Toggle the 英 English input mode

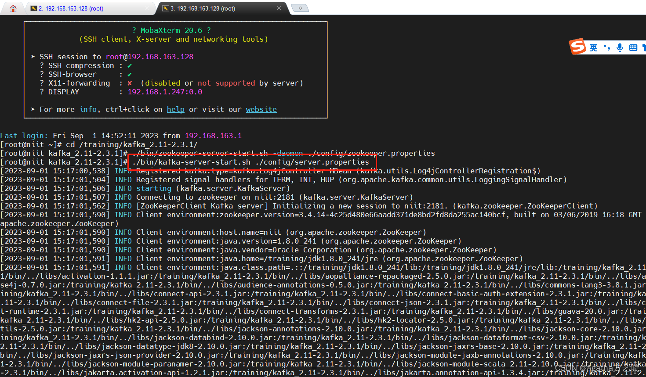[x=593, y=47]
